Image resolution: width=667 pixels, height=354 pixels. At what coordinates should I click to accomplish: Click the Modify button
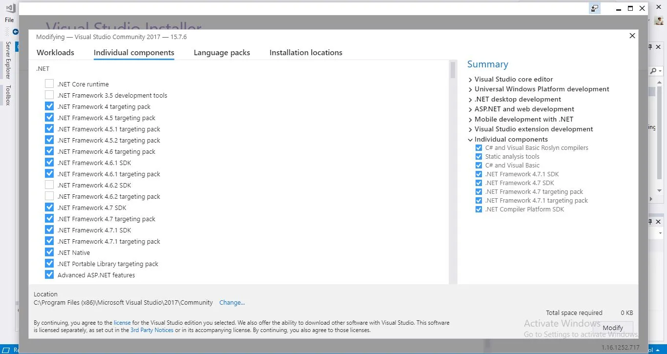point(613,328)
